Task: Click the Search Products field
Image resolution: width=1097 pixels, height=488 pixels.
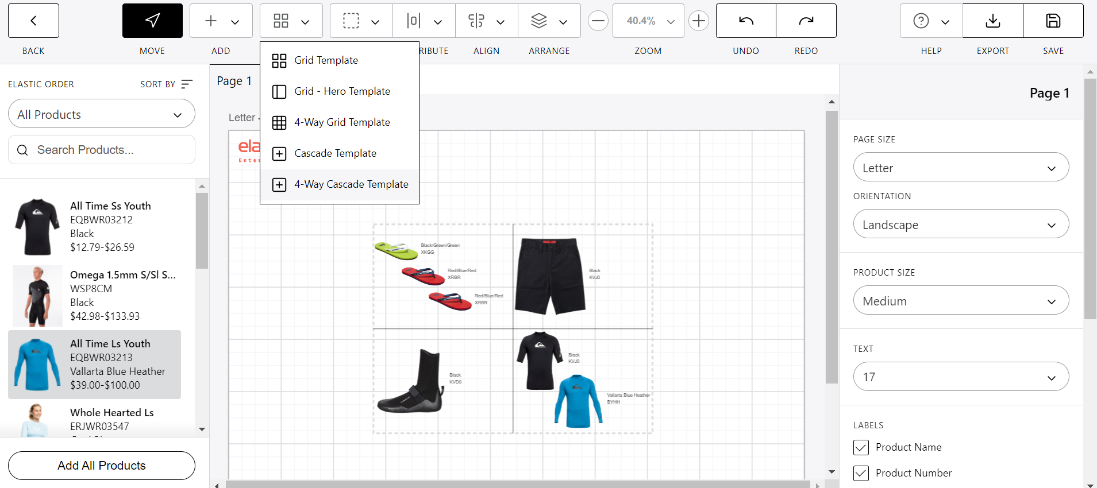Action: point(109,150)
